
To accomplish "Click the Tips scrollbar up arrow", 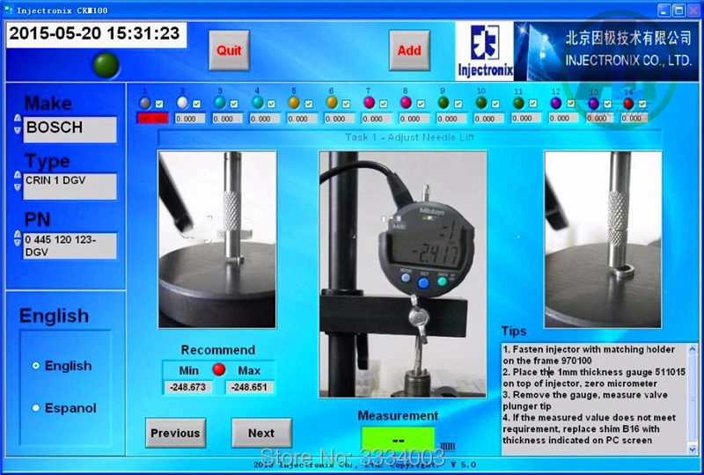I will [x=693, y=349].
